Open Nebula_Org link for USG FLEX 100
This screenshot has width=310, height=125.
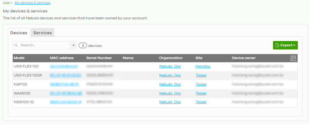[x=170, y=67]
